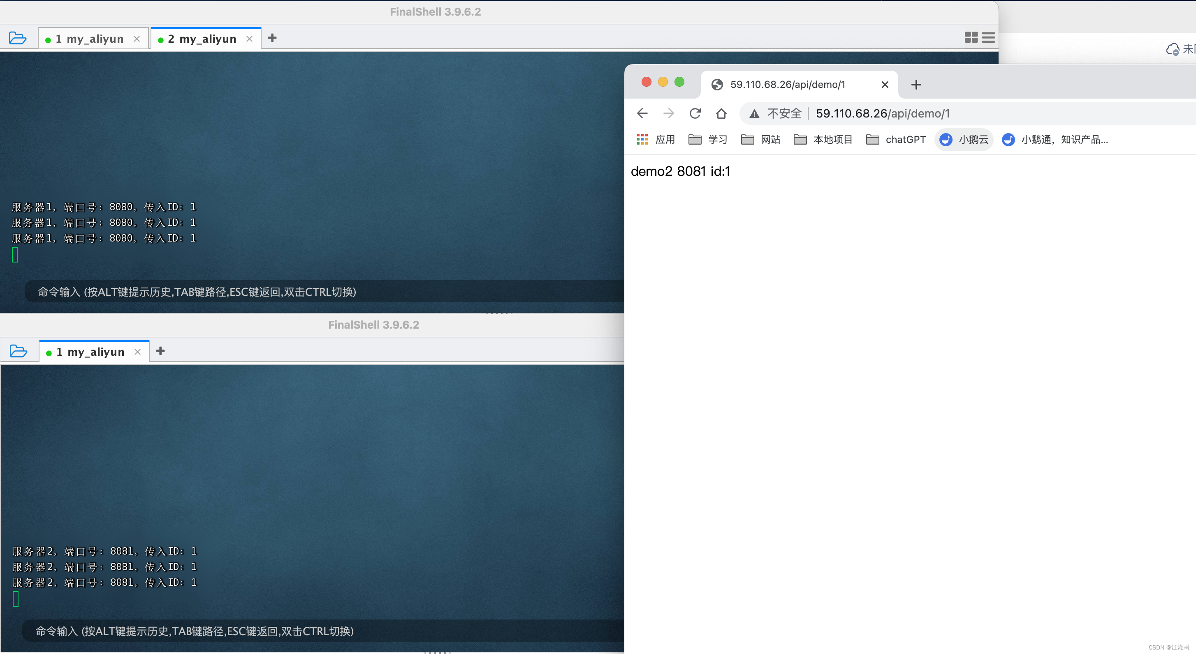Switch to grid view layout in FinalShell
Image resolution: width=1196 pixels, height=654 pixels.
pyautogui.click(x=971, y=37)
